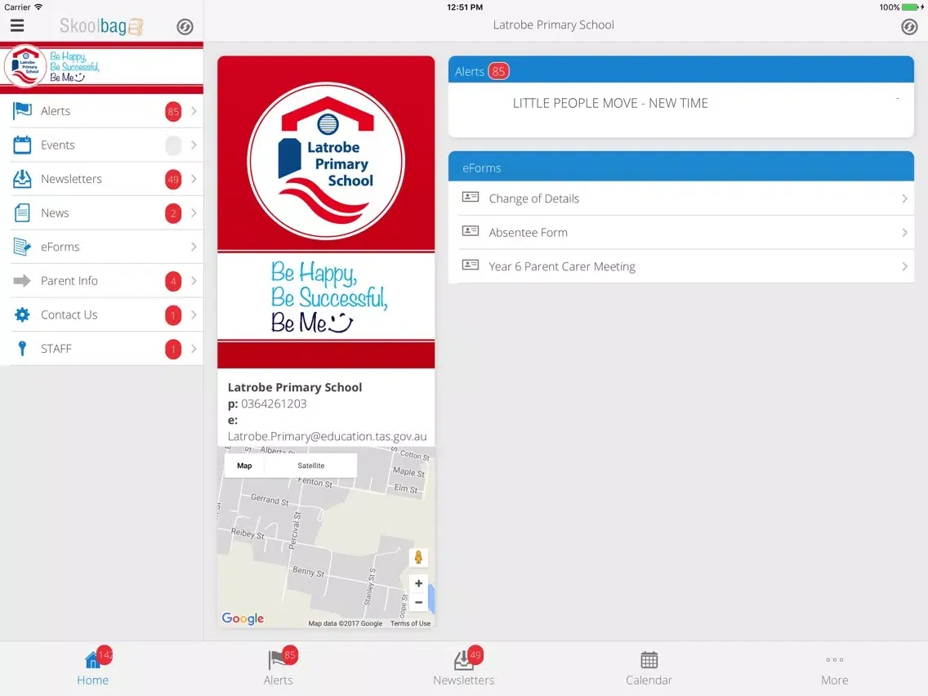Click the STAFF key icon
Screen dimensions: 928x696
(x=23, y=349)
